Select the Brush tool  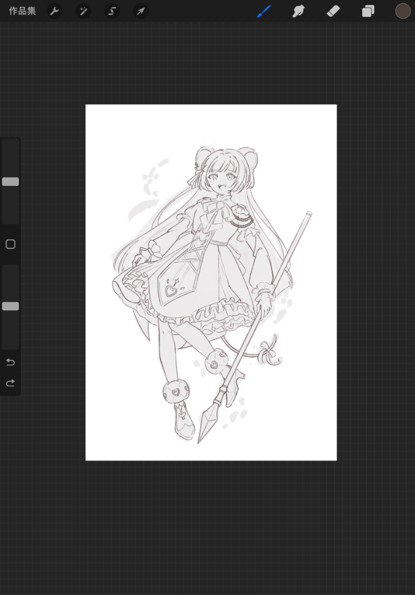264,11
